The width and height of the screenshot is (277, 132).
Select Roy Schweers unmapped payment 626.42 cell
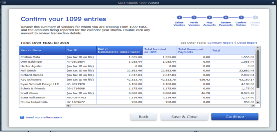click(193, 79)
